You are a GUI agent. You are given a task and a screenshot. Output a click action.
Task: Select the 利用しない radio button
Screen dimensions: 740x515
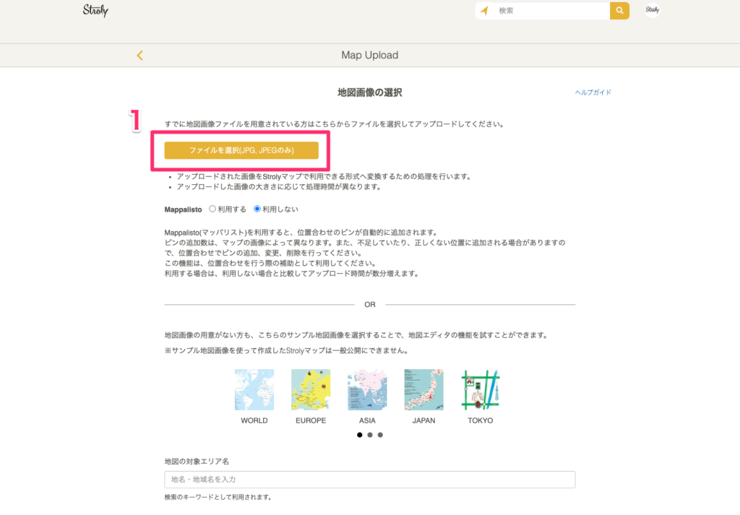point(257,209)
